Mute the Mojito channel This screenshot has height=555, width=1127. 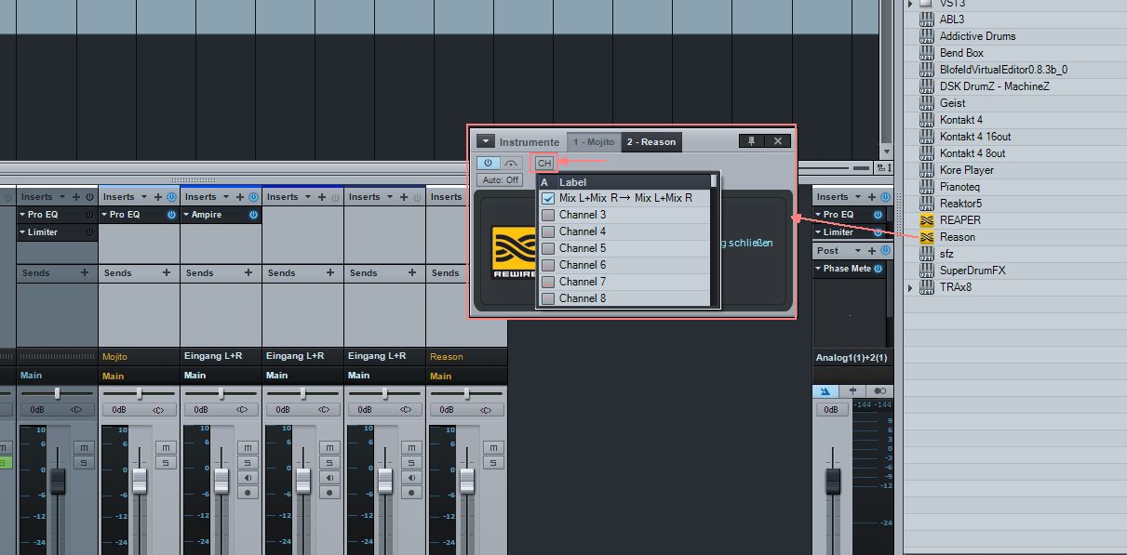coord(165,448)
